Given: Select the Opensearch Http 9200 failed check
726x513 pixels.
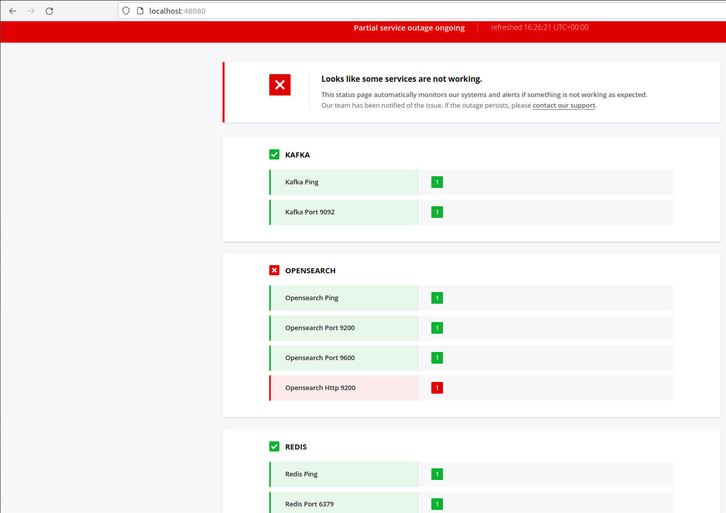Looking at the screenshot, I should tap(320, 388).
